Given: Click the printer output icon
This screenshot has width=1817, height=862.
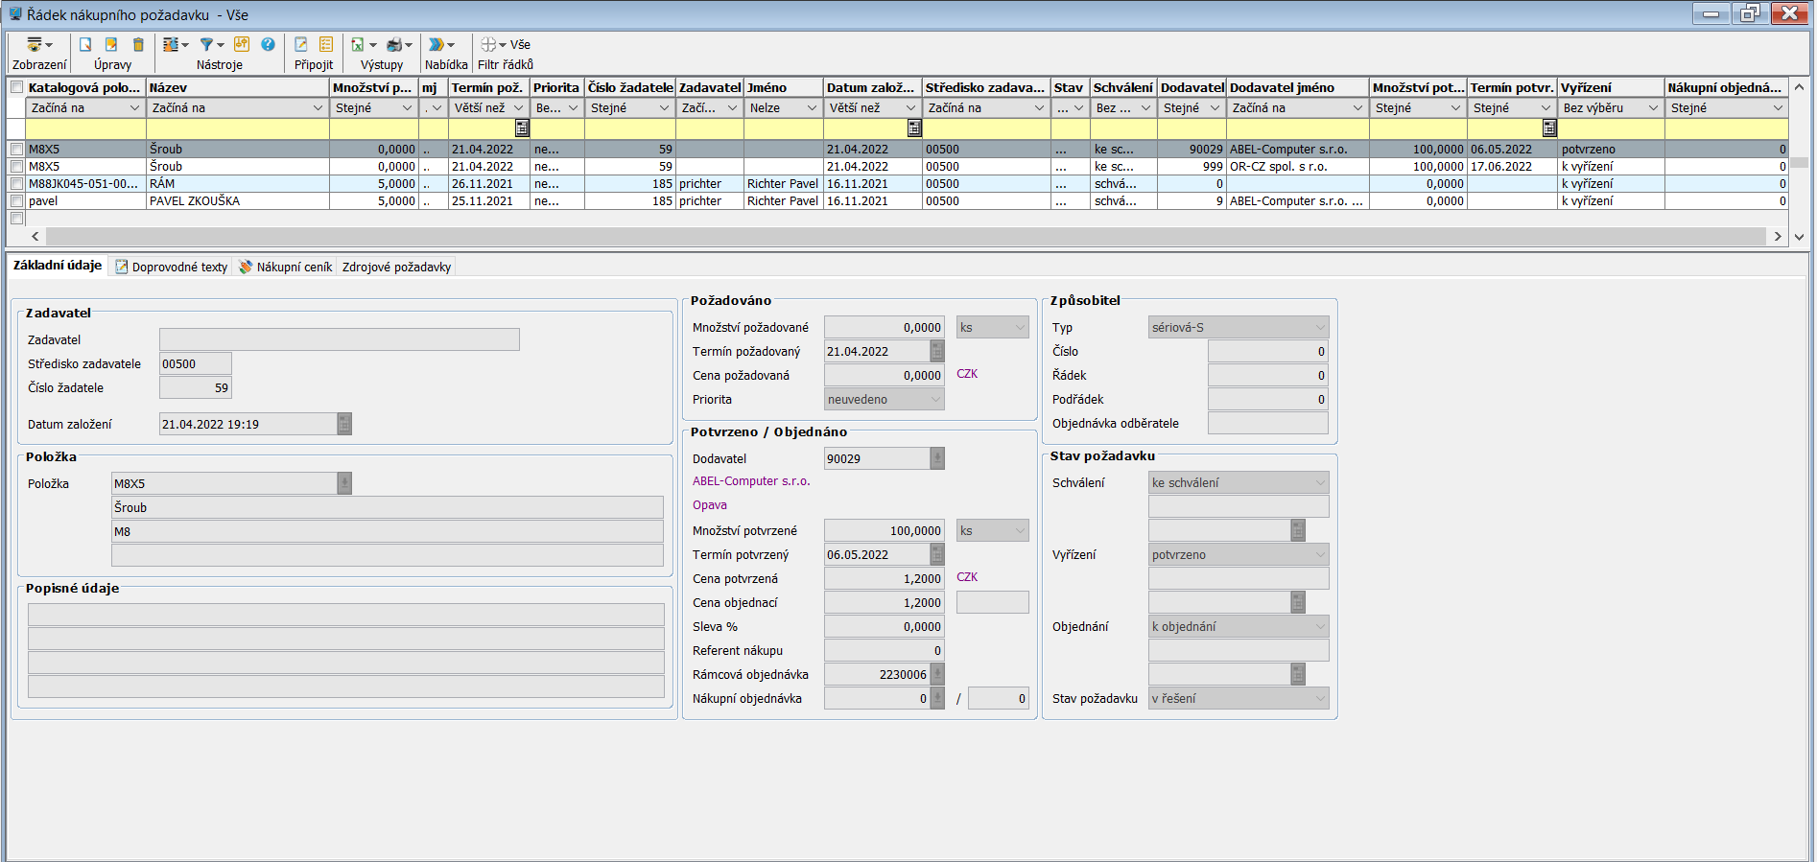Looking at the screenshot, I should pos(394,45).
